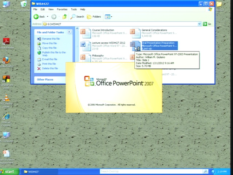This screenshot has height=175, width=233.
Task: Click the Windows flag logo in the menu bar
Action: click(x=210, y=9)
